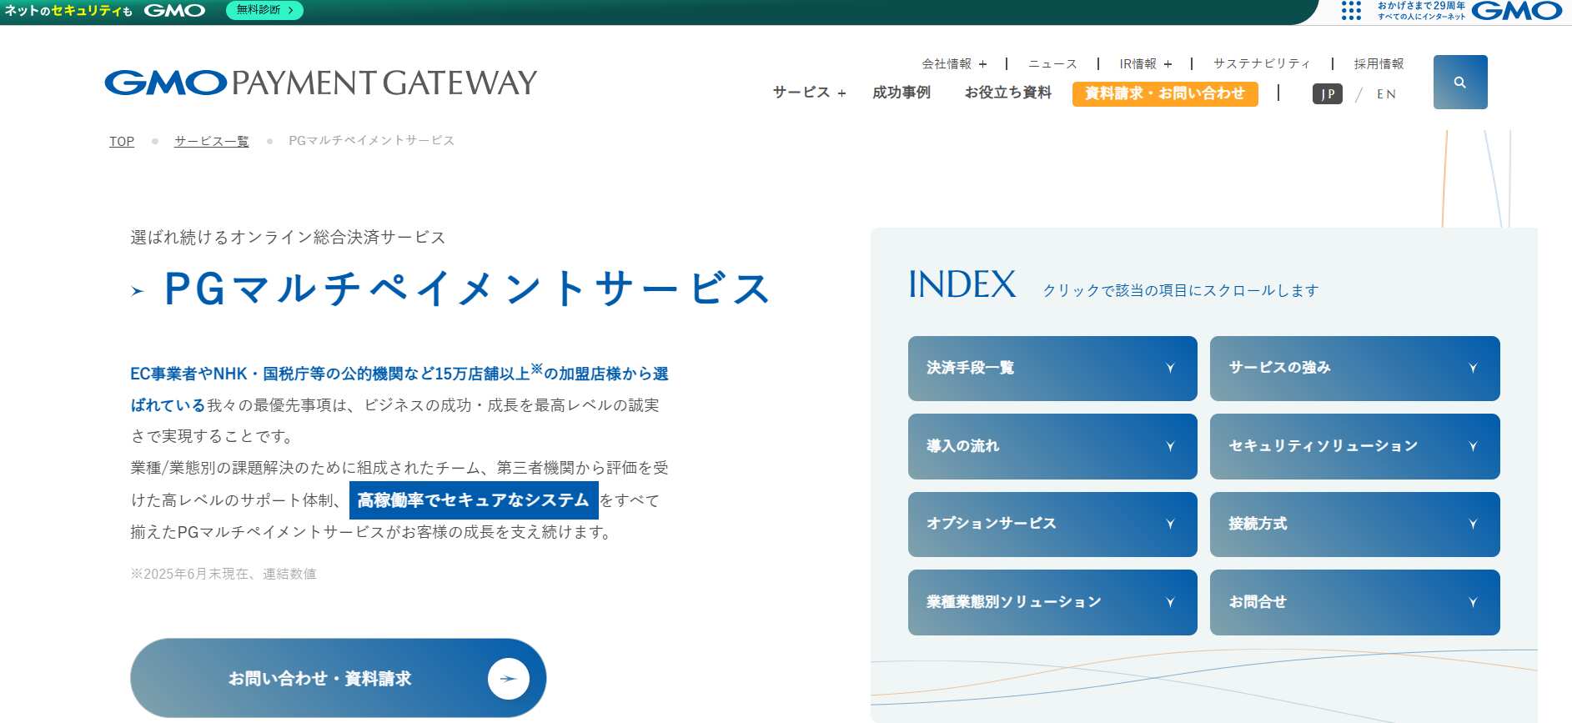1572x723 pixels.
Task: Open the お役立ち資料 menu item
Action: point(1007,93)
